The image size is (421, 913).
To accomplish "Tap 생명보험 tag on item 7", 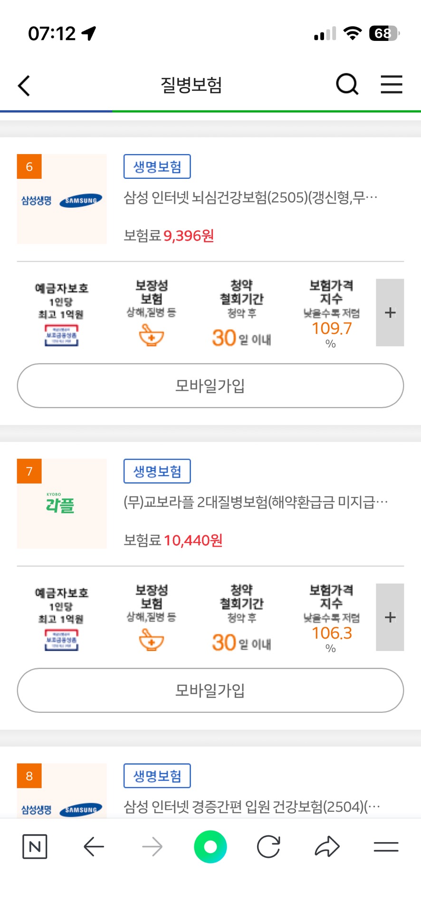I will (157, 471).
